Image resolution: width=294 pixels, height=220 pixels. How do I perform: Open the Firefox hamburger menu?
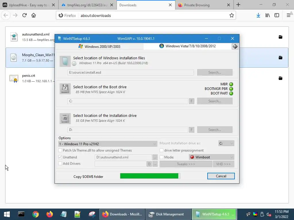pyautogui.click(x=289, y=15)
